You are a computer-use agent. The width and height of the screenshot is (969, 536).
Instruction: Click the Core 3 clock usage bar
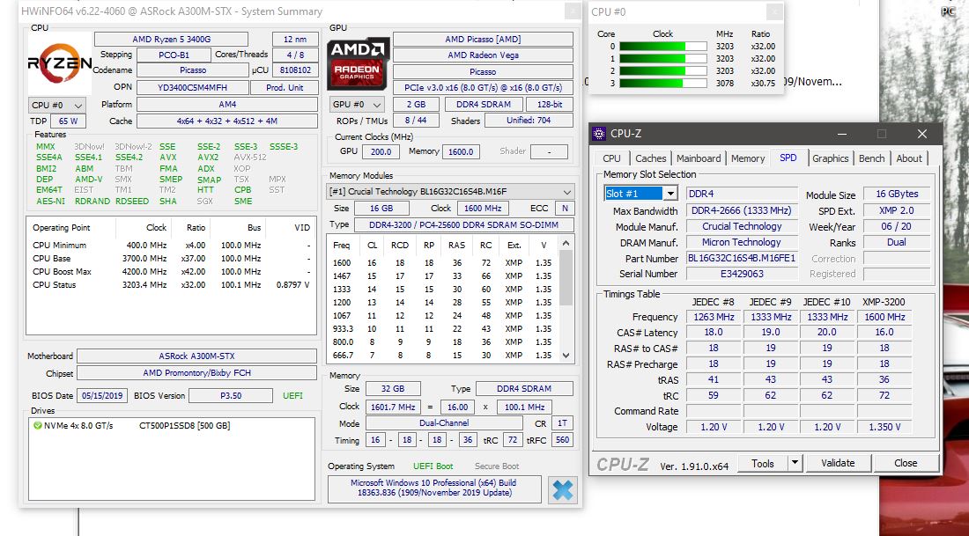point(662,84)
